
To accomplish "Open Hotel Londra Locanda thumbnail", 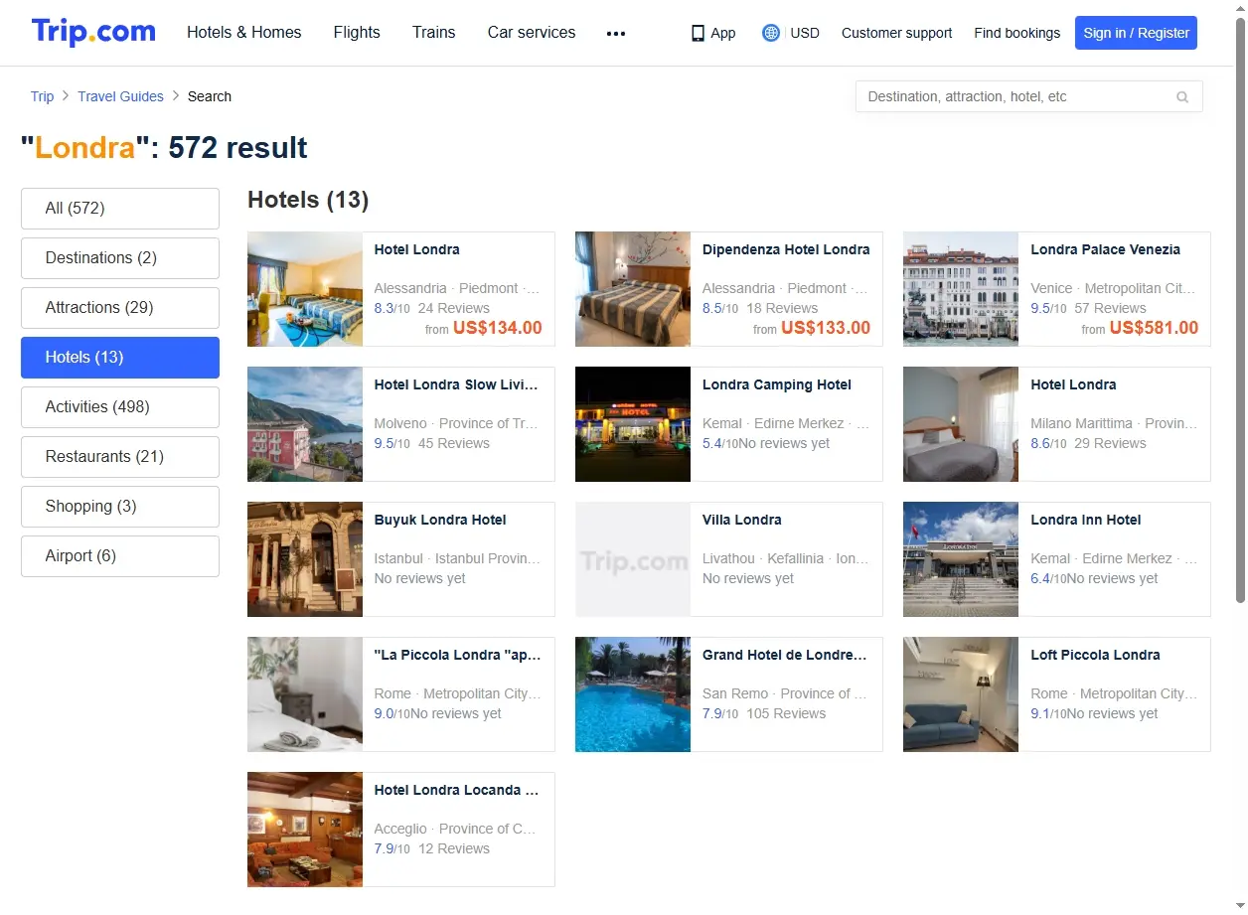I will click(305, 830).
